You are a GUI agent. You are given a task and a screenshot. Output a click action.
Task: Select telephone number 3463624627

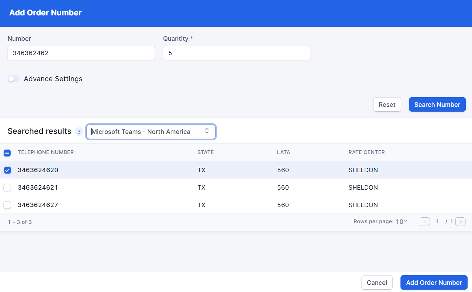pos(38,205)
